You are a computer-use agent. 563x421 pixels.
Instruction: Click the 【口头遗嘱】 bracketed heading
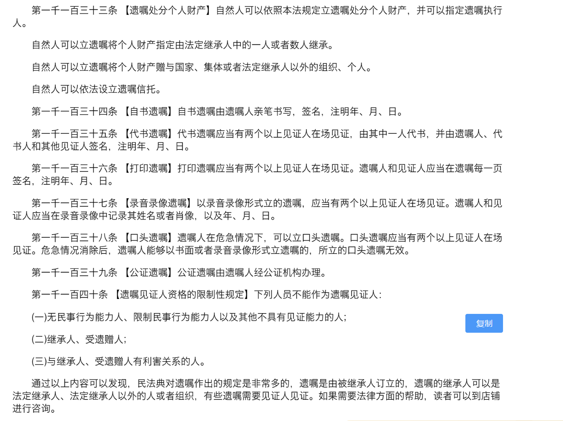(148, 238)
